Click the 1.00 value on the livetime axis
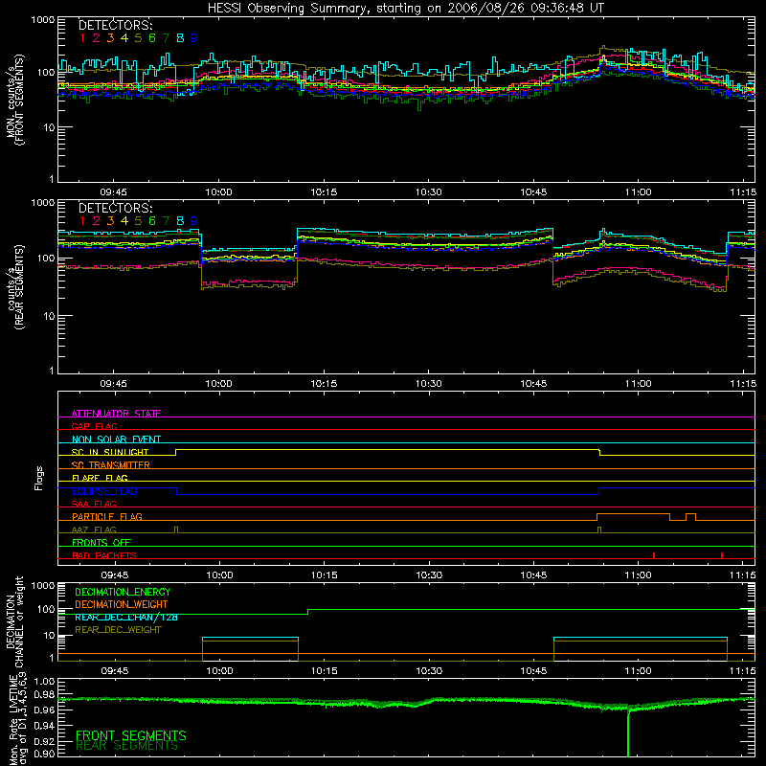 (x=44, y=682)
